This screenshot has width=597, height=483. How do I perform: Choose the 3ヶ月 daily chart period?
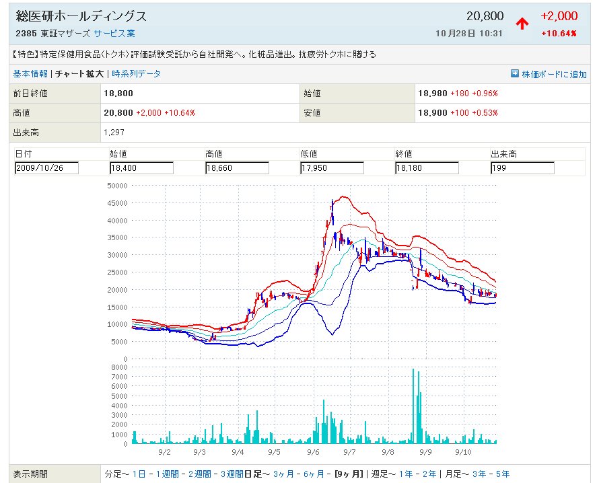pyautogui.click(x=285, y=474)
